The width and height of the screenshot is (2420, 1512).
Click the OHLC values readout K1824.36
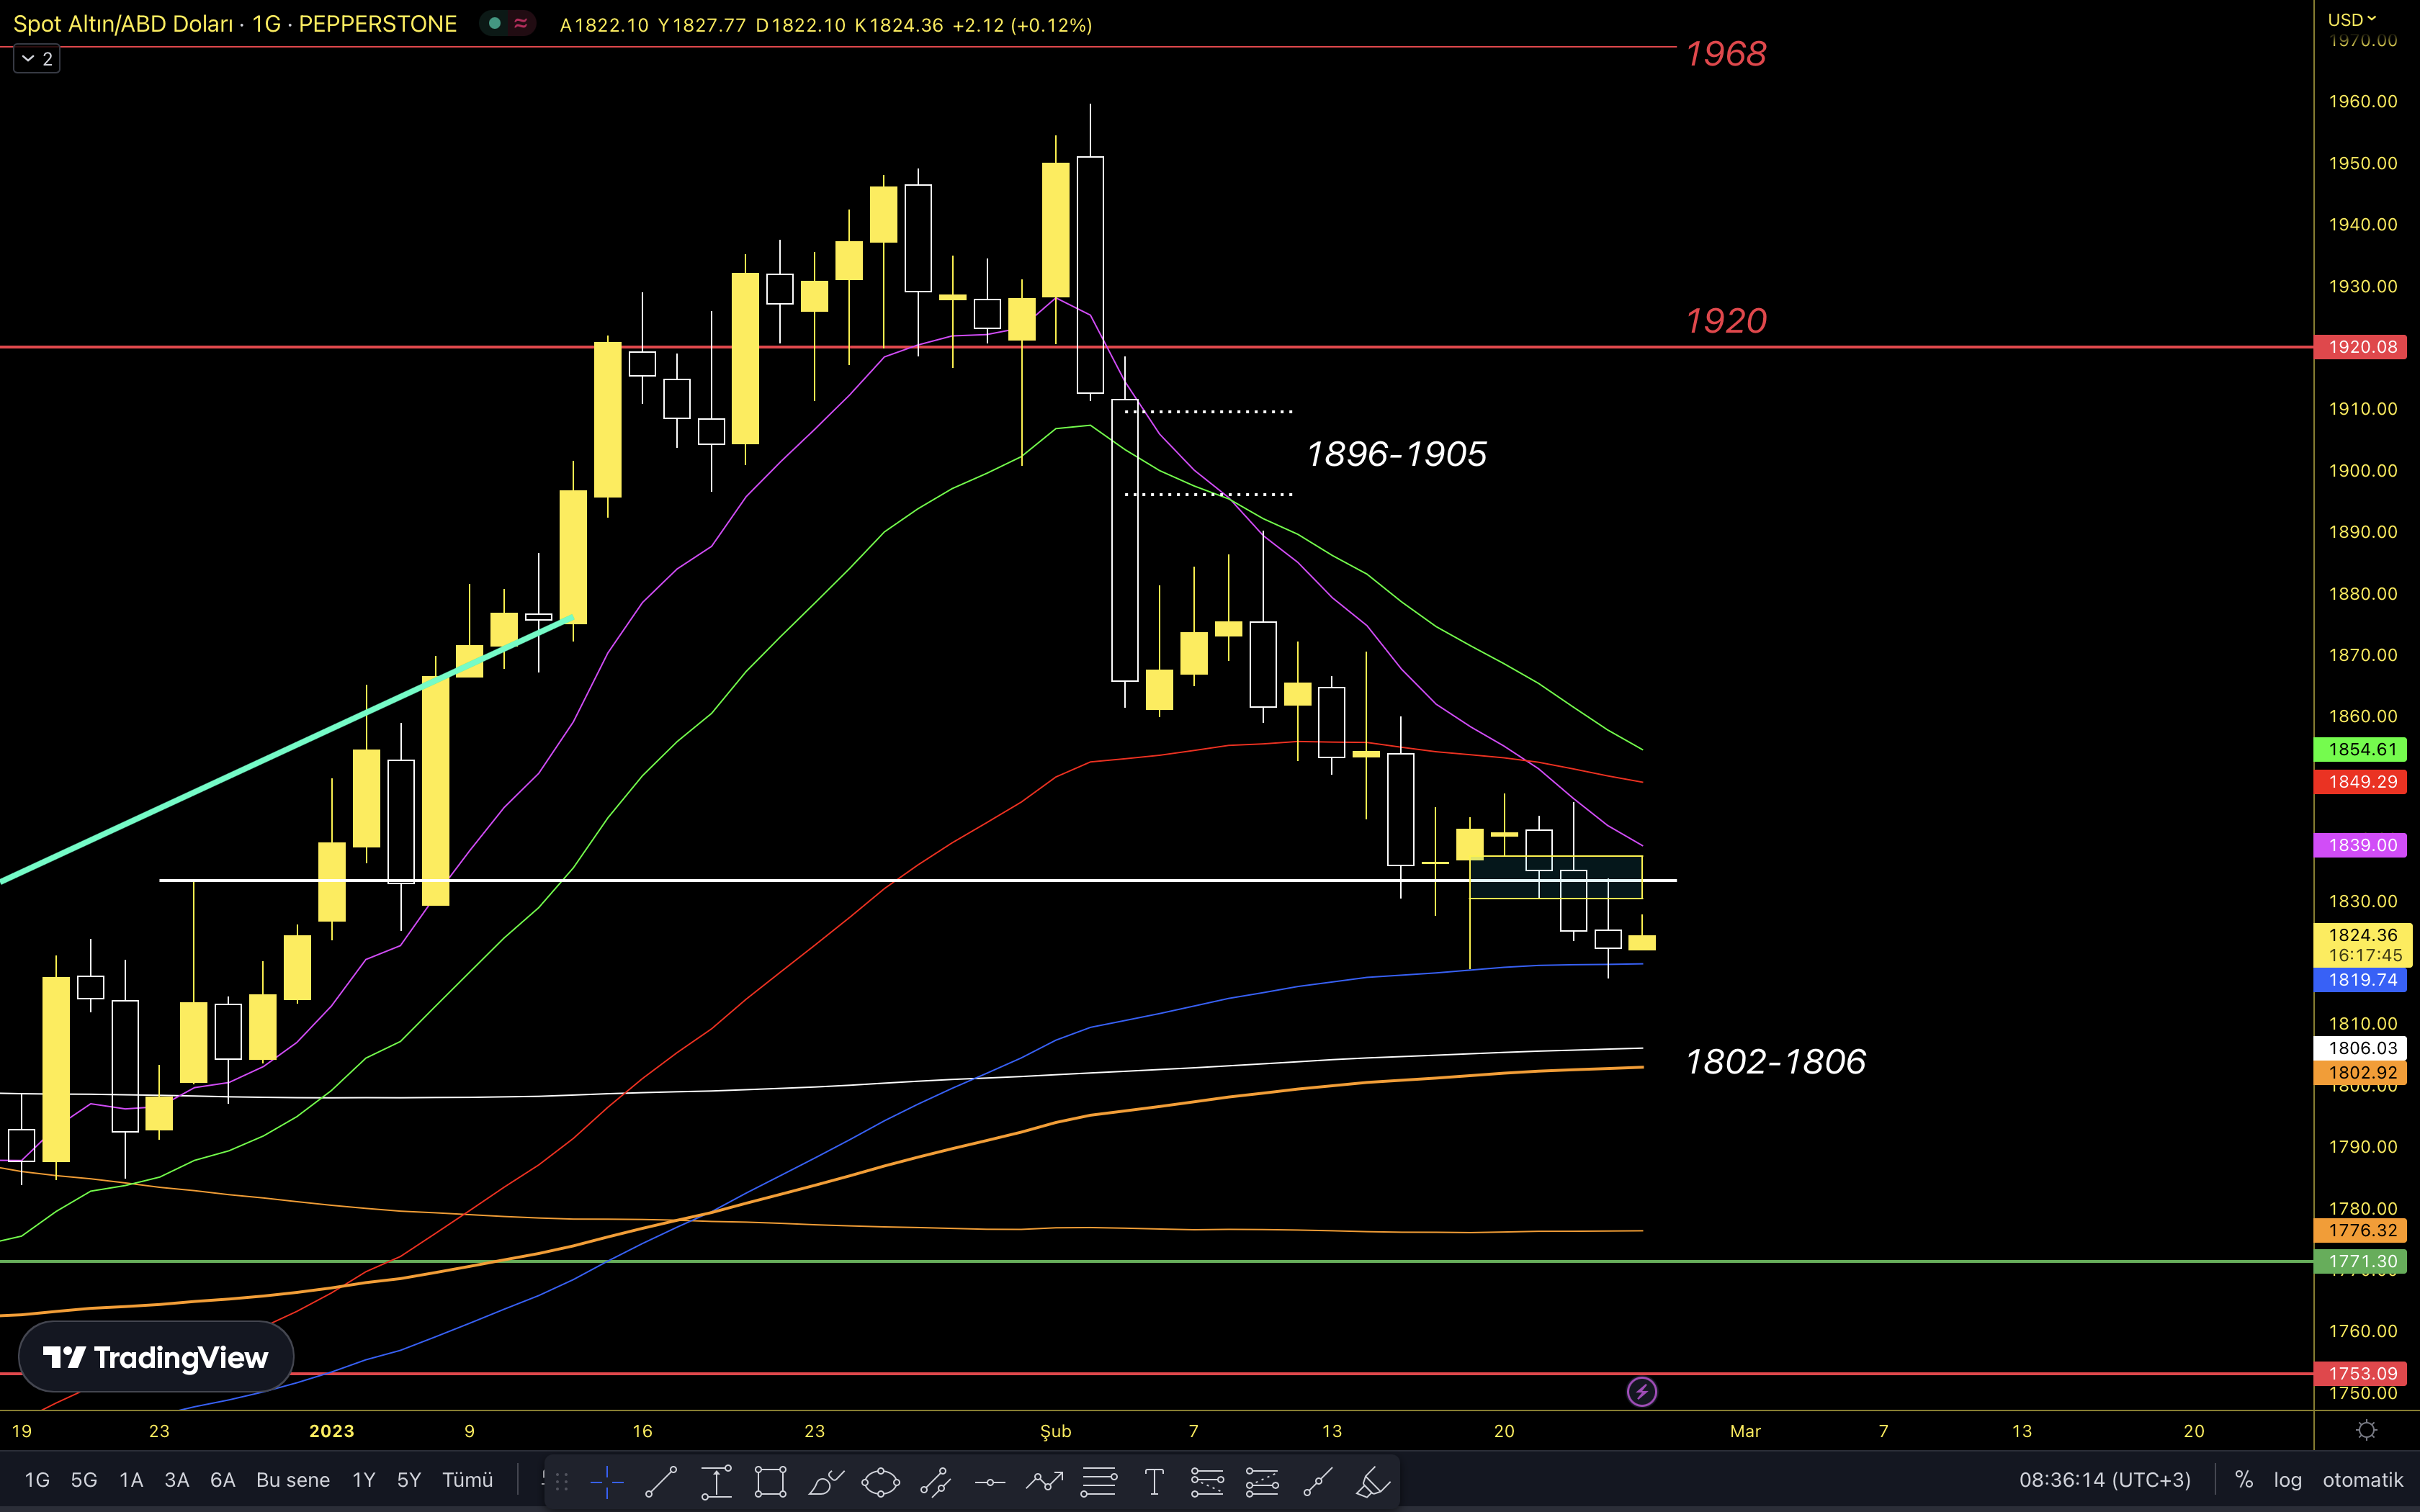pyautogui.click(x=898, y=25)
